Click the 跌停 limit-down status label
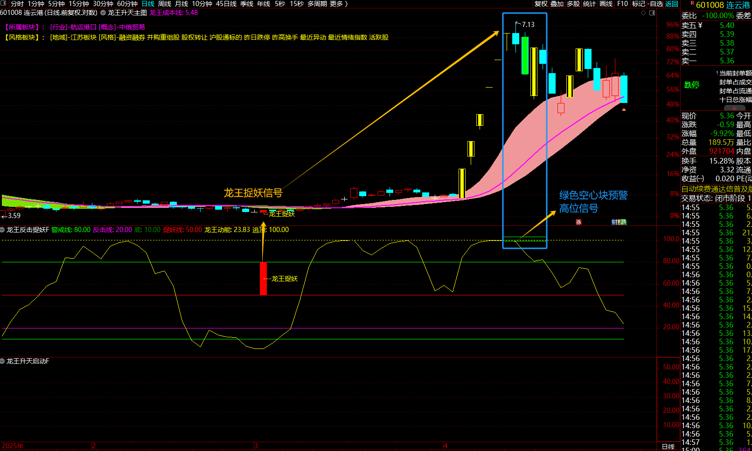The height and width of the screenshot is (451, 752). (x=692, y=85)
